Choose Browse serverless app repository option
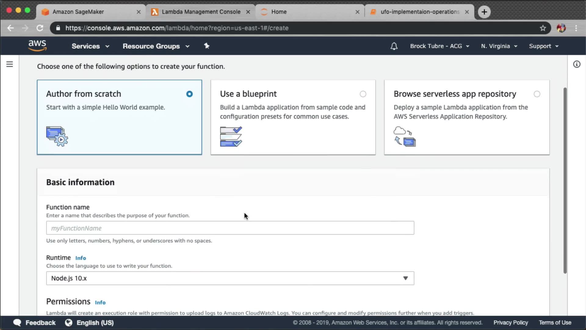Image resolution: width=586 pixels, height=330 pixels. (537, 94)
